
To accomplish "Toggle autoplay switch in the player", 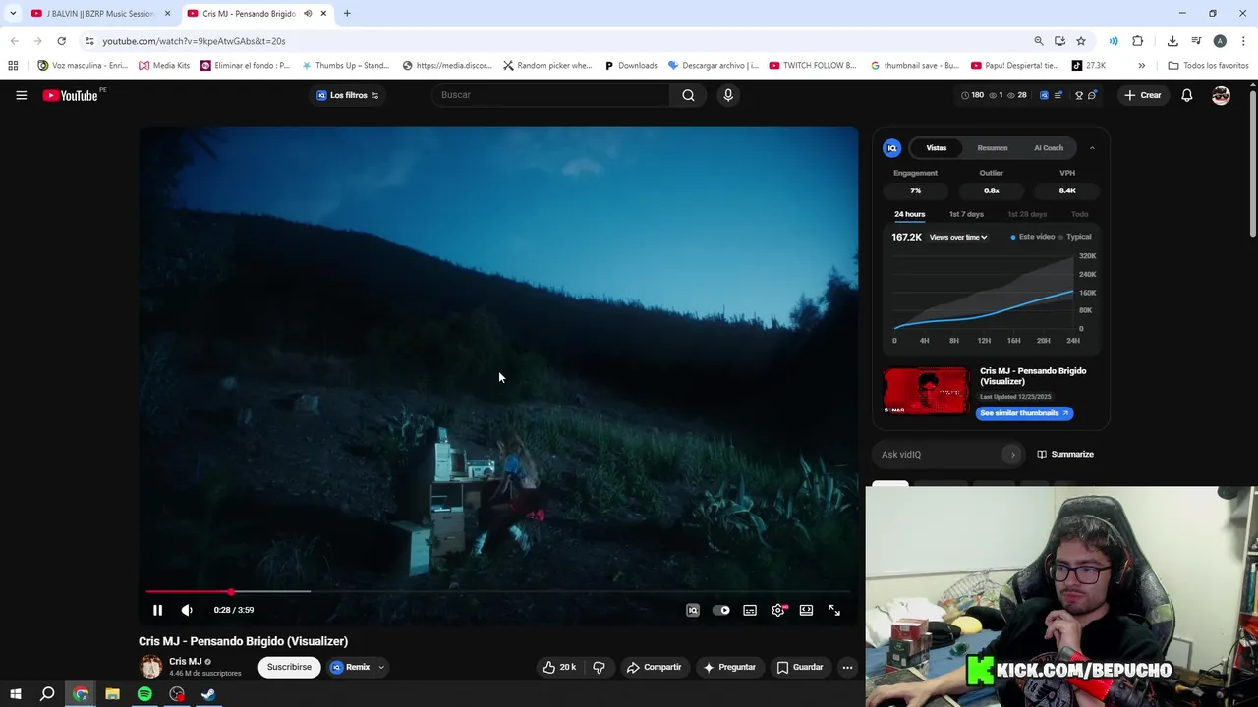I will 721,610.
